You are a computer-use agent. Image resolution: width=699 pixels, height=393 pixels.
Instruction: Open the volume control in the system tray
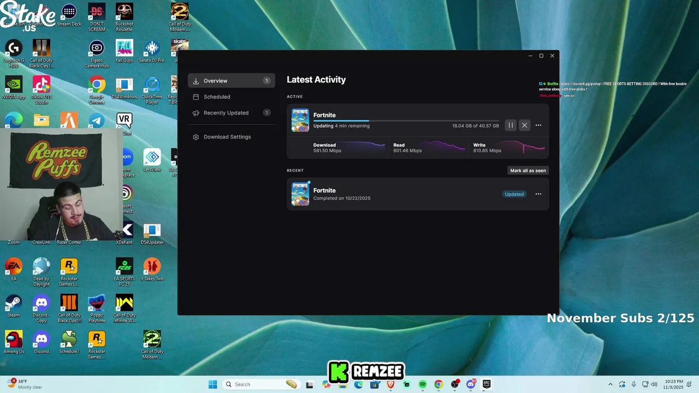654,384
